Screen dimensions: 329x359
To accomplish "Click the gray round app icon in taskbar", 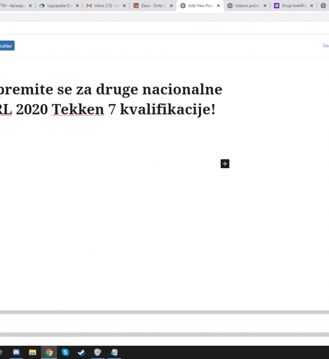I will point(98,352).
